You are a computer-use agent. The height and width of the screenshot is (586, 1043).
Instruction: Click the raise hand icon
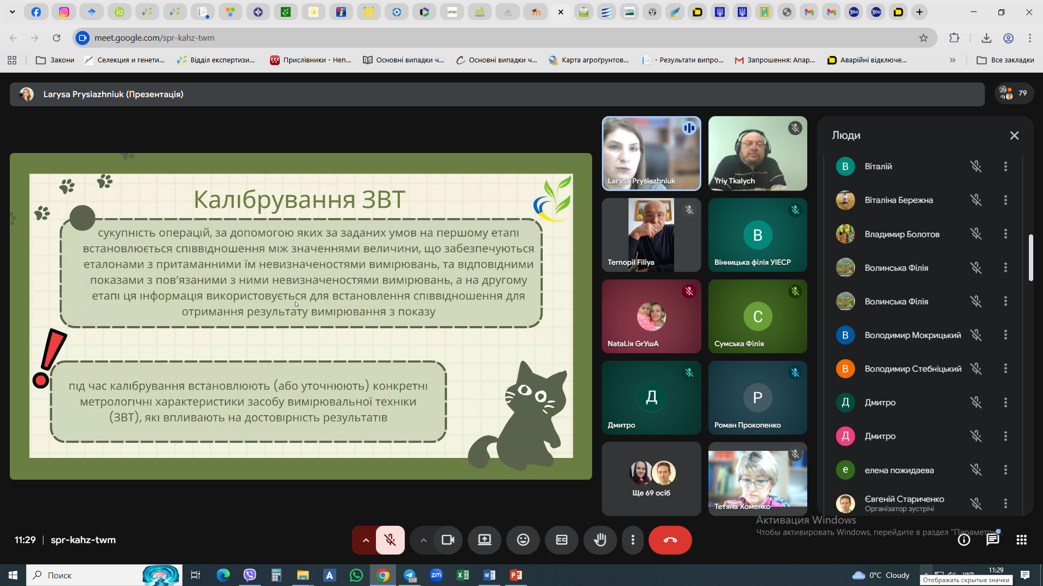(600, 540)
